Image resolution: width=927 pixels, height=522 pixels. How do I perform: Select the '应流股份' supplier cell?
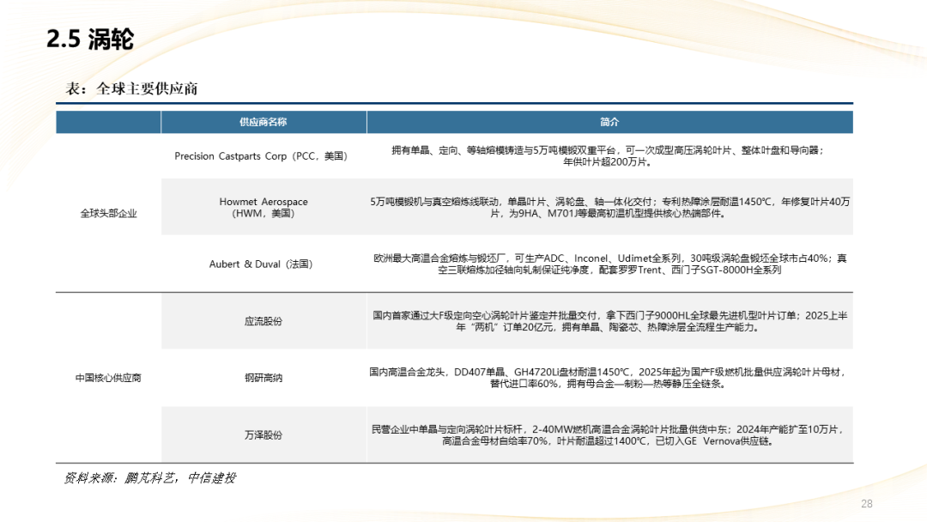(264, 321)
